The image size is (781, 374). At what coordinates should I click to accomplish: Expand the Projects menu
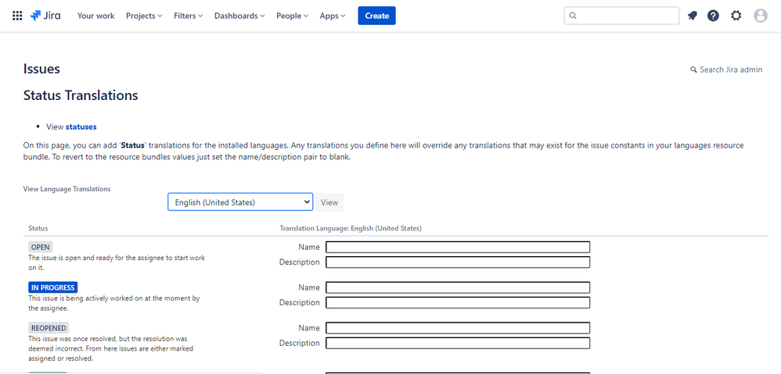(144, 16)
